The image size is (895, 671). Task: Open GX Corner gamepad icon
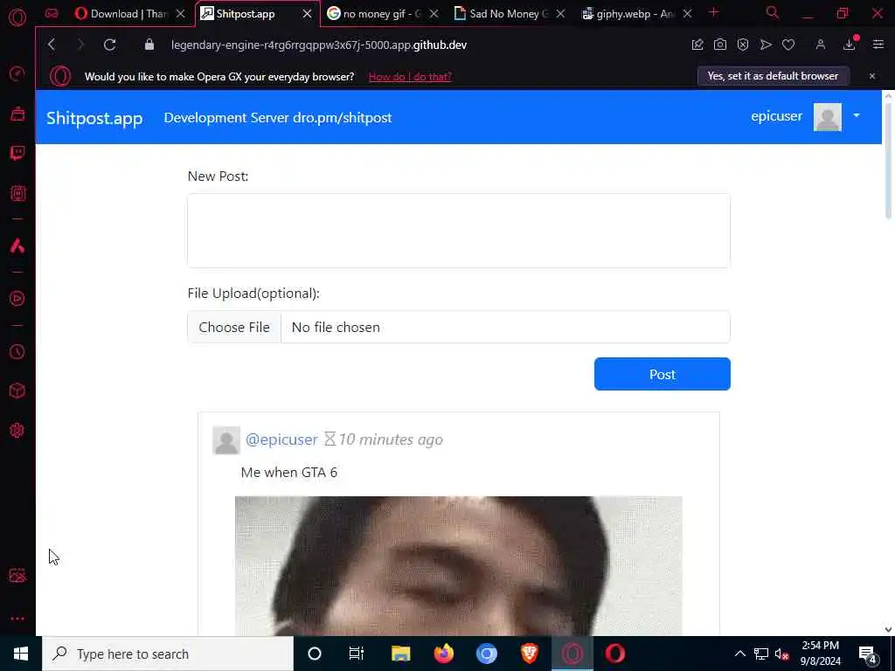(x=52, y=14)
